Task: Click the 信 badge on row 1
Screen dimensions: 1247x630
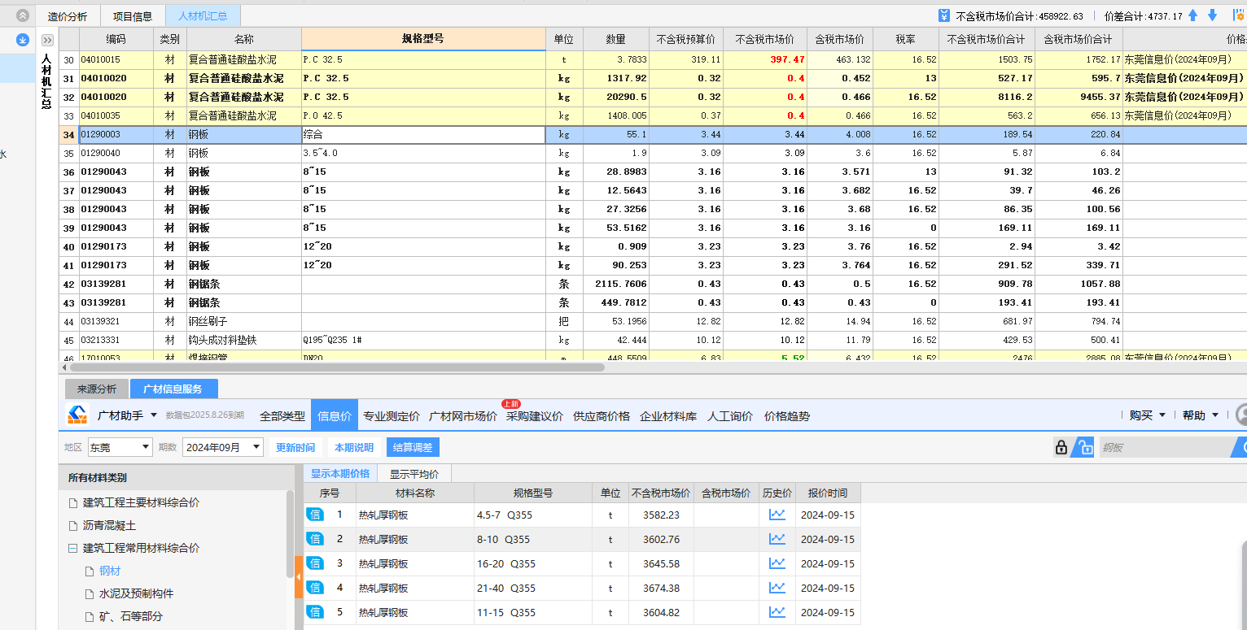Action: (315, 515)
